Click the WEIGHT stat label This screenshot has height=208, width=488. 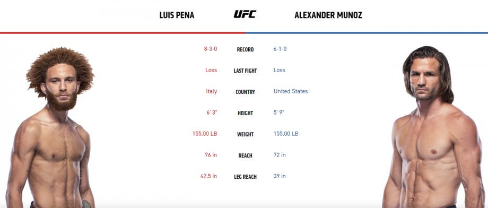pyautogui.click(x=245, y=134)
